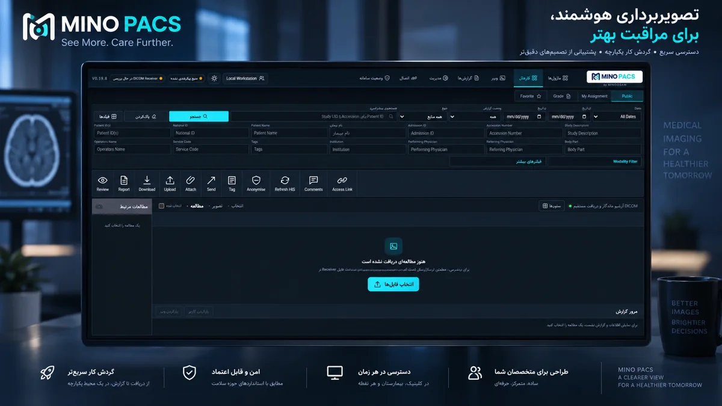The height and width of the screenshot is (406, 722).
Task: Click the Anonymise shield tool
Action: click(256, 183)
